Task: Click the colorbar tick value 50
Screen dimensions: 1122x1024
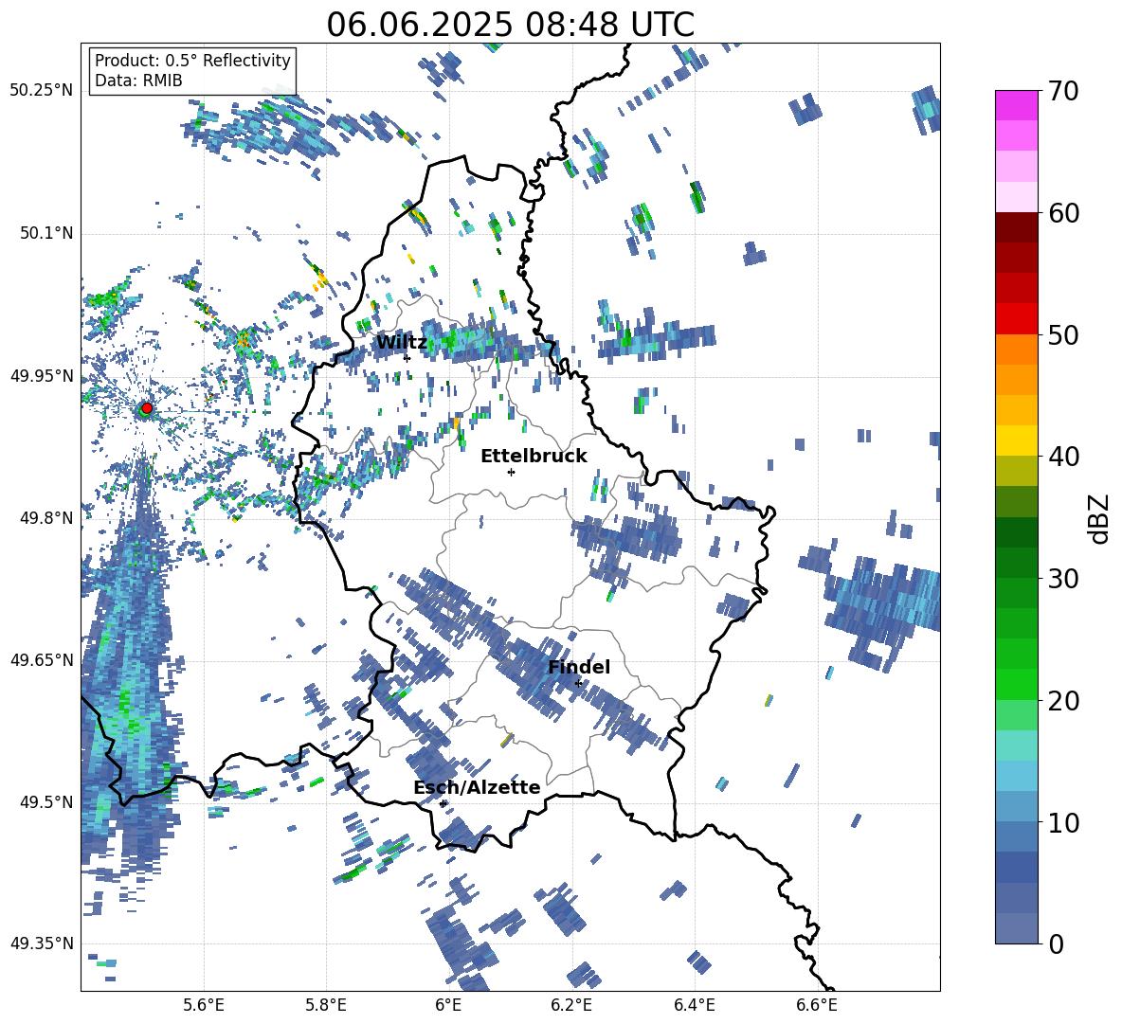Action: [x=1063, y=334]
